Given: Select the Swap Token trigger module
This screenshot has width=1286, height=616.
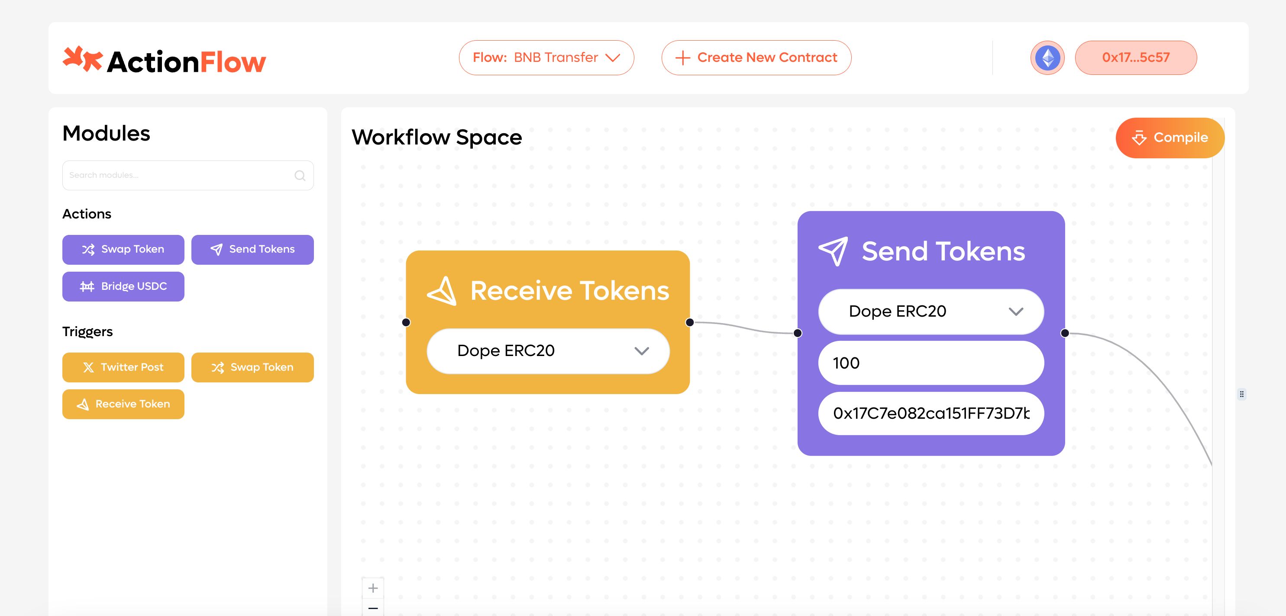Looking at the screenshot, I should [252, 366].
